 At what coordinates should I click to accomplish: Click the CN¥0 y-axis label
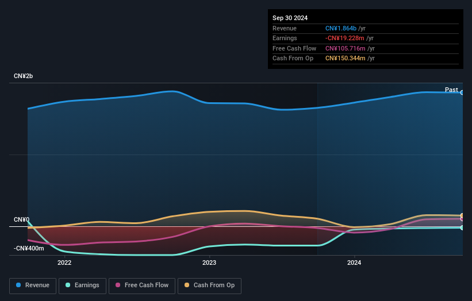click(21, 219)
